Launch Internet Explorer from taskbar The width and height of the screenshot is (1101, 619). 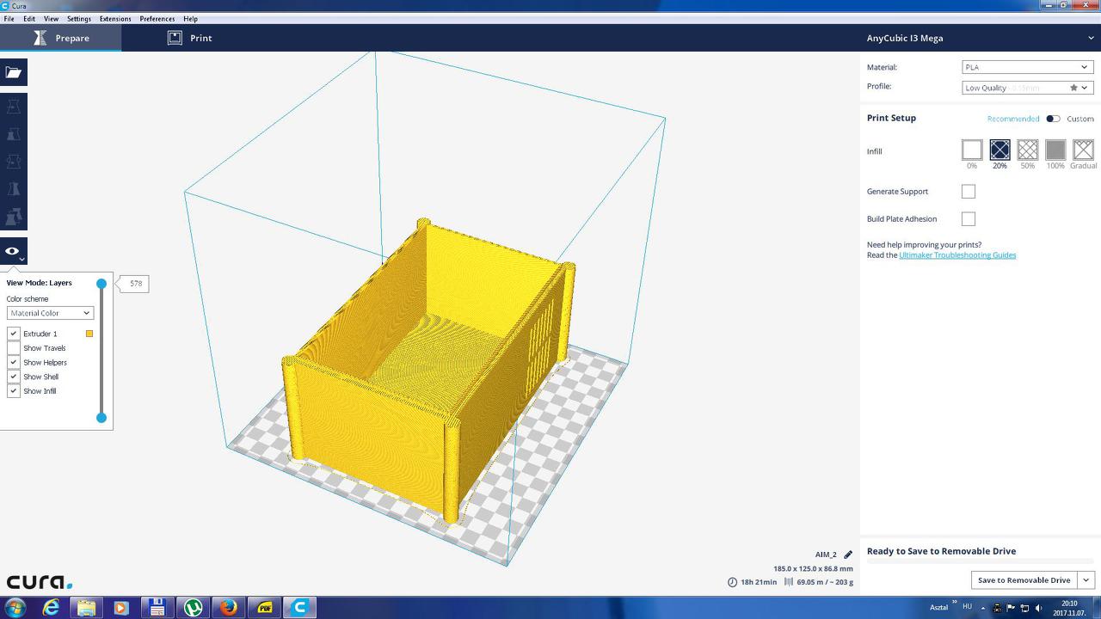[x=52, y=608]
